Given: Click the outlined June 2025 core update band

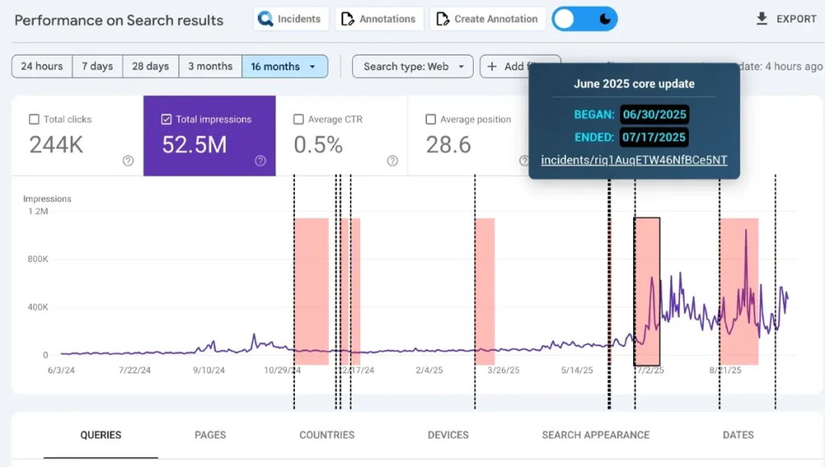Looking at the screenshot, I should coord(647,290).
